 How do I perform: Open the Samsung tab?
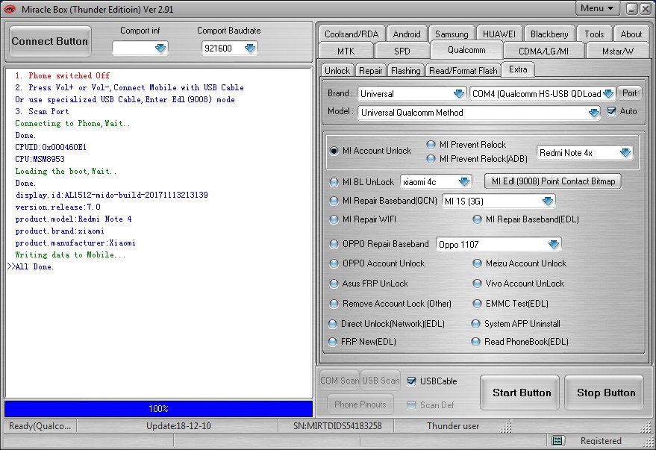pyautogui.click(x=452, y=34)
